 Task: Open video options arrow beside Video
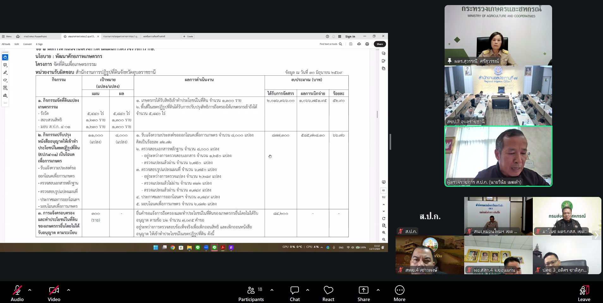tap(69, 290)
